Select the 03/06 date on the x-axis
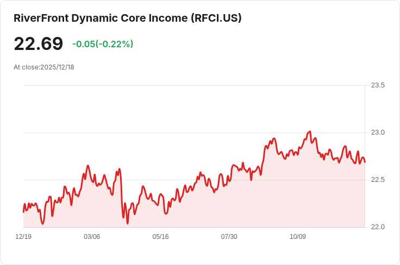This screenshot has height=265, width=400. pyautogui.click(x=92, y=237)
